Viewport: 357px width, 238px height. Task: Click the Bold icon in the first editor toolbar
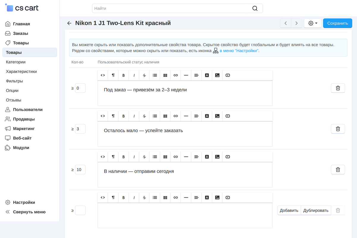123,75
